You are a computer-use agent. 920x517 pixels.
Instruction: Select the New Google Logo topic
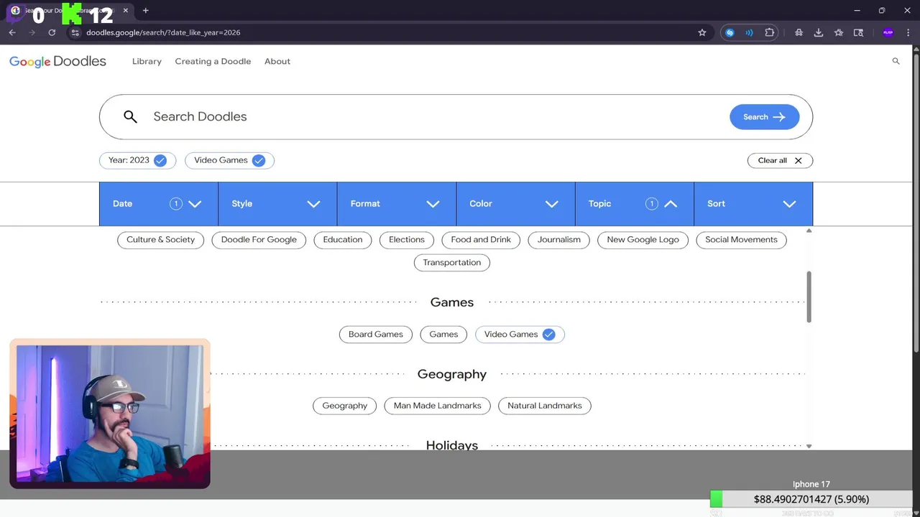(x=643, y=240)
